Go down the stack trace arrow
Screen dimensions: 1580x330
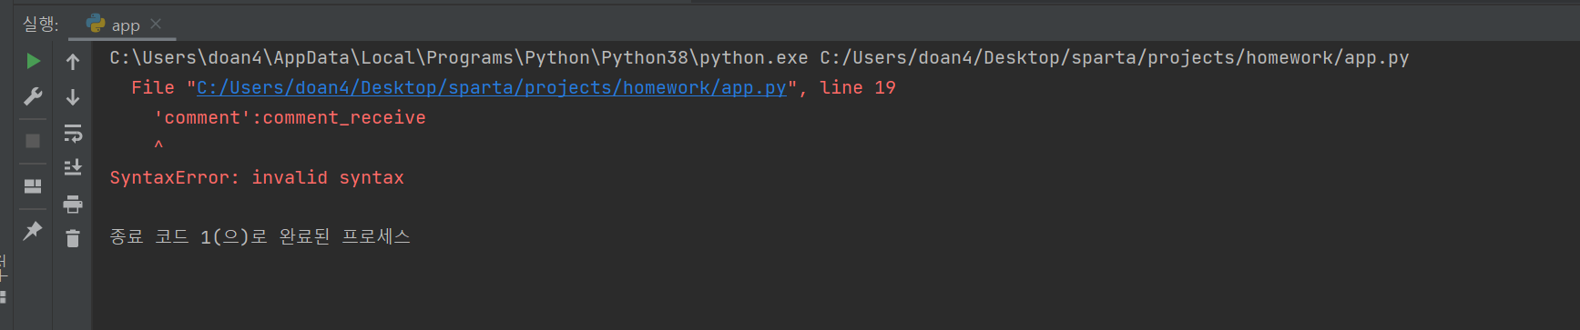[73, 96]
